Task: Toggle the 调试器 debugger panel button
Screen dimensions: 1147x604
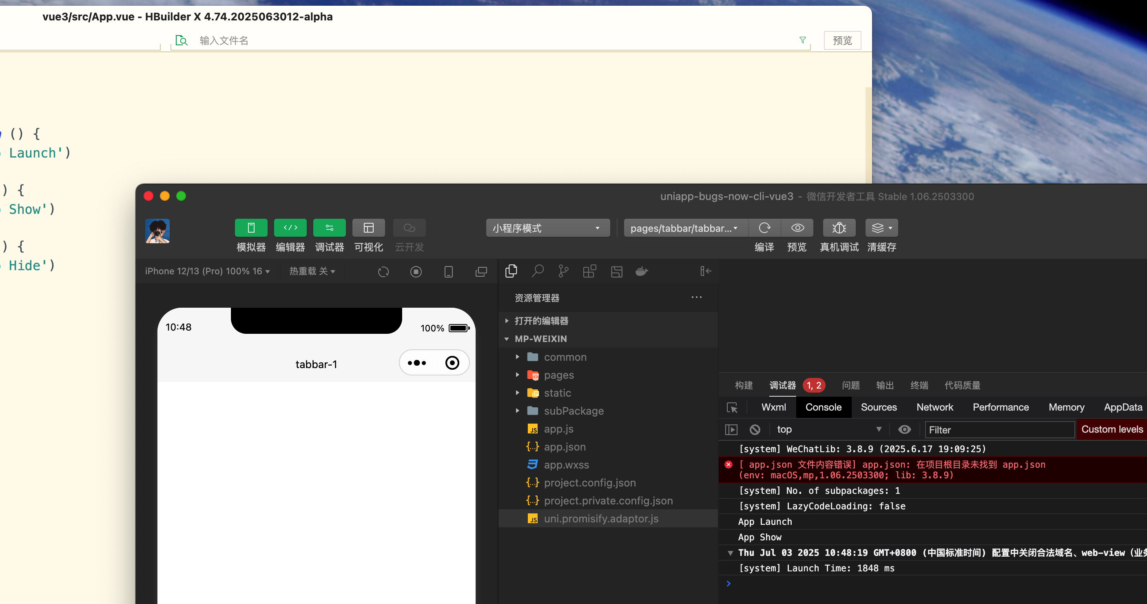Action: click(329, 228)
